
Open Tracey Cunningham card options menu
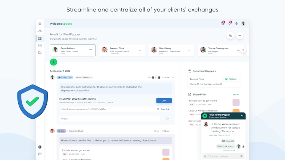coord(238,50)
